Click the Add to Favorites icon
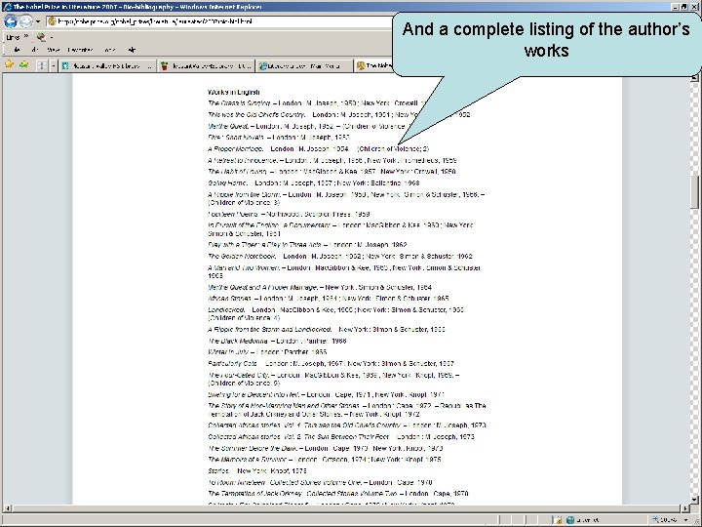The image size is (702, 527). pyautogui.click(x=24, y=65)
